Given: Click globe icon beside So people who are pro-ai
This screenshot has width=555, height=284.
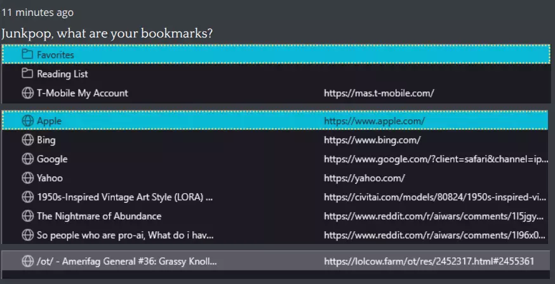Looking at the screenshot, I should coord(27,235).
